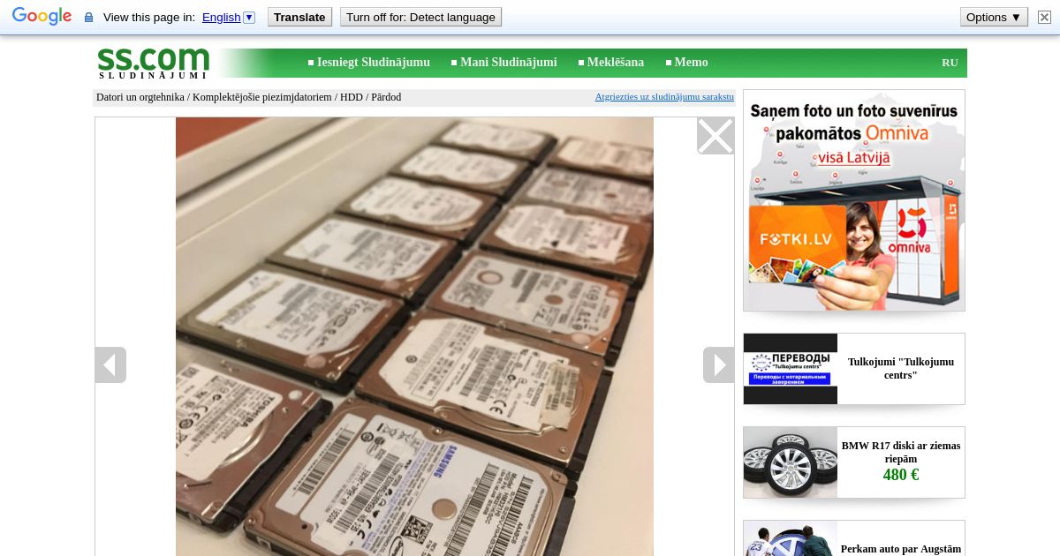Click the hard drives photo
The width and height of the screenshot is (1060, 556).
(414, 336)
